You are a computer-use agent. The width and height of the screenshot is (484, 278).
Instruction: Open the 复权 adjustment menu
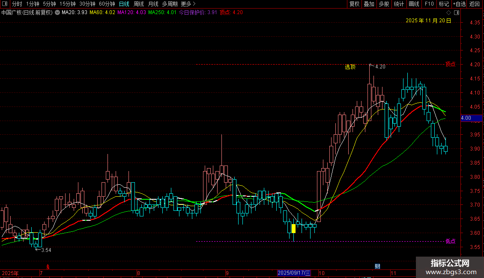click(354, 4)
